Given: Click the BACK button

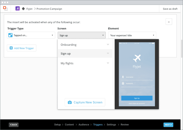Looking at the screenshot, I should click(x=14, y=125).
